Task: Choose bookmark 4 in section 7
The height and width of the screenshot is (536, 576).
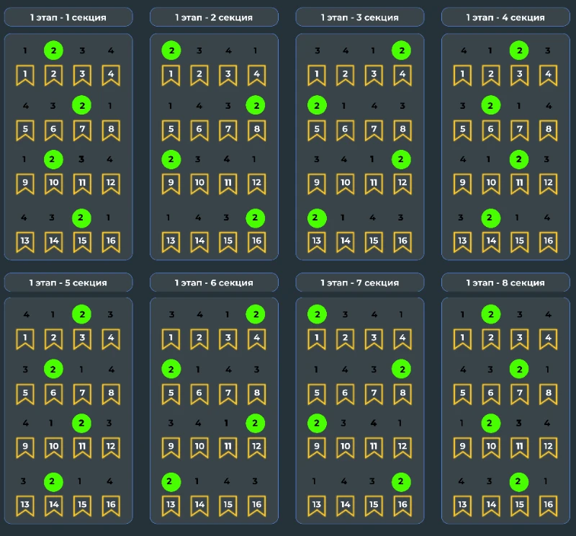Action: tap(402, 339)
